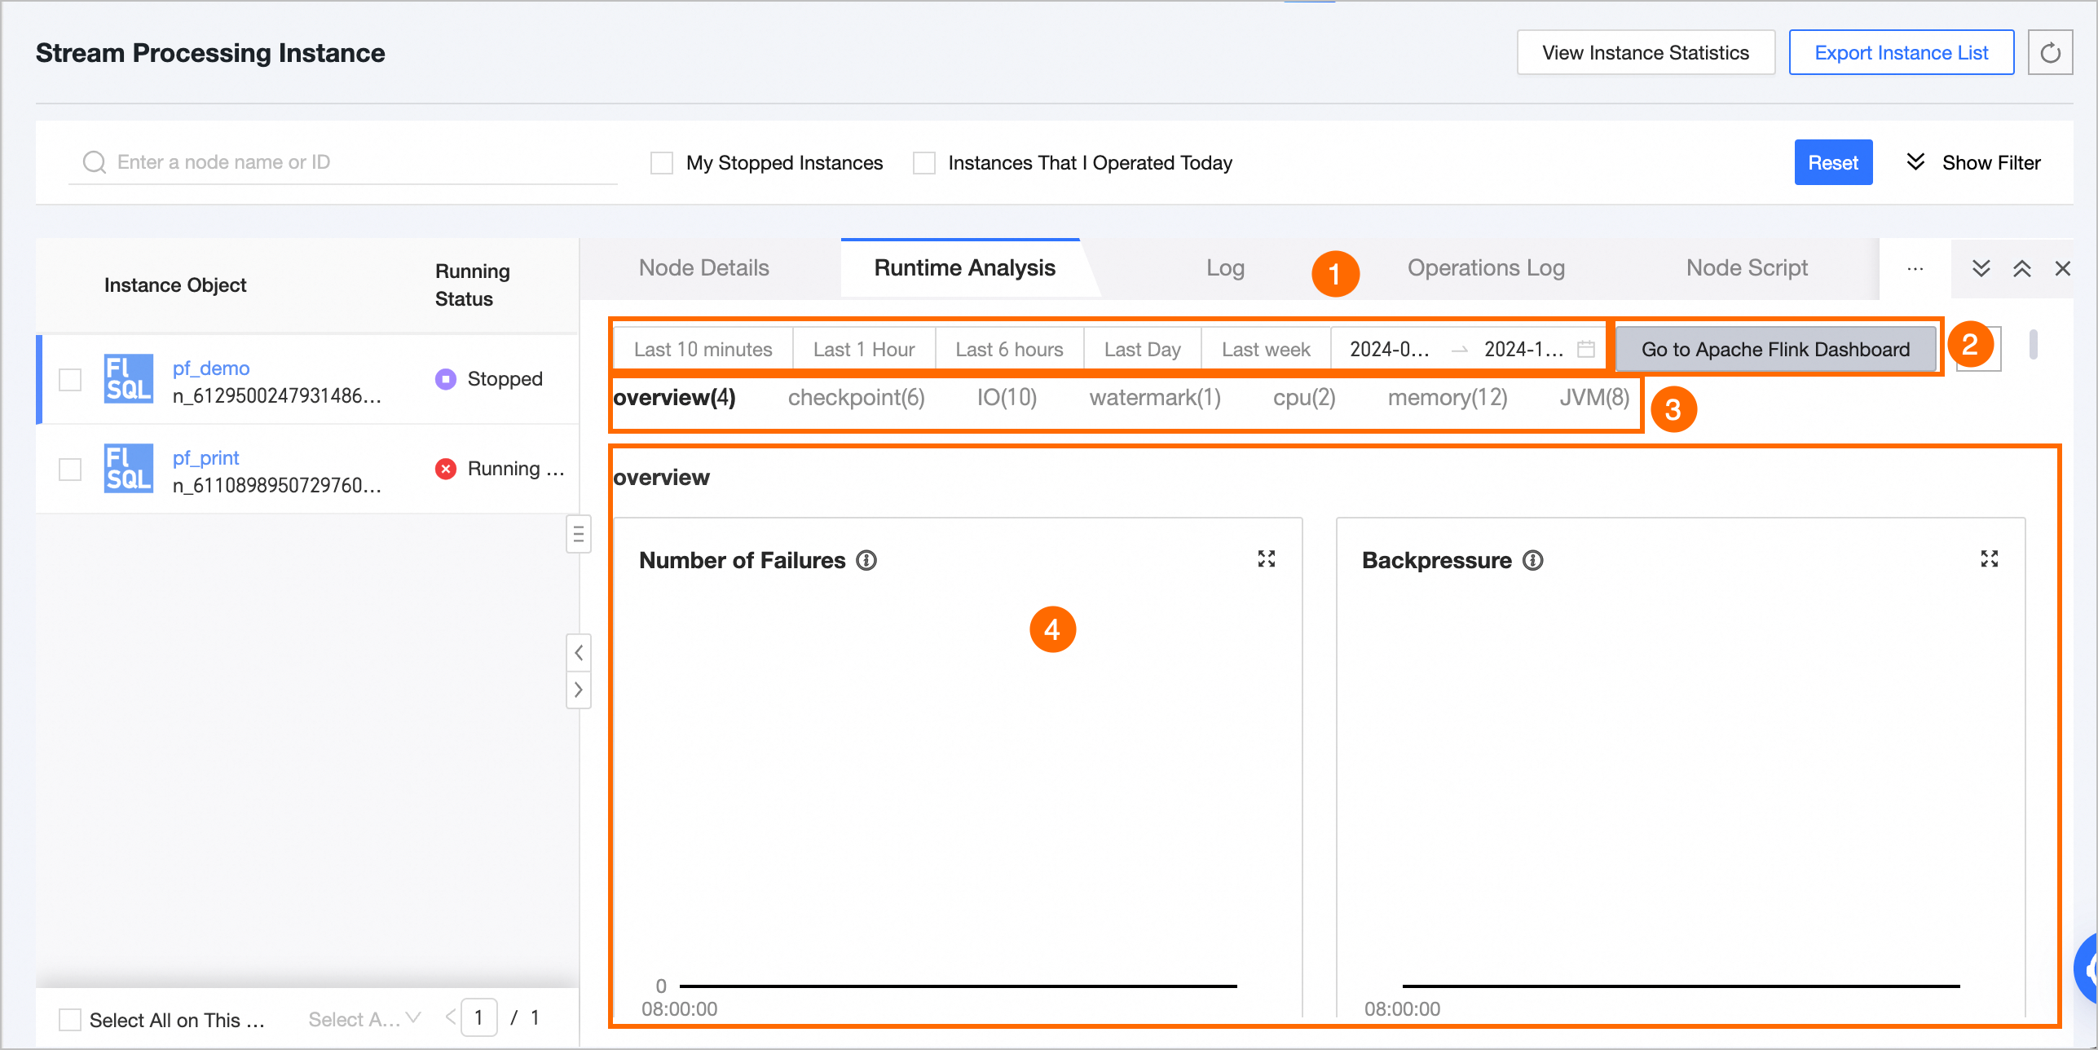2098x1050 pixels.
Task: Check Instances That I Operated Today
Action: click(924, 163)
